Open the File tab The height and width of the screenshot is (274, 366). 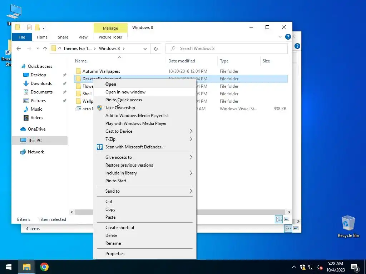pyautogui.click(x=22, y=37)
